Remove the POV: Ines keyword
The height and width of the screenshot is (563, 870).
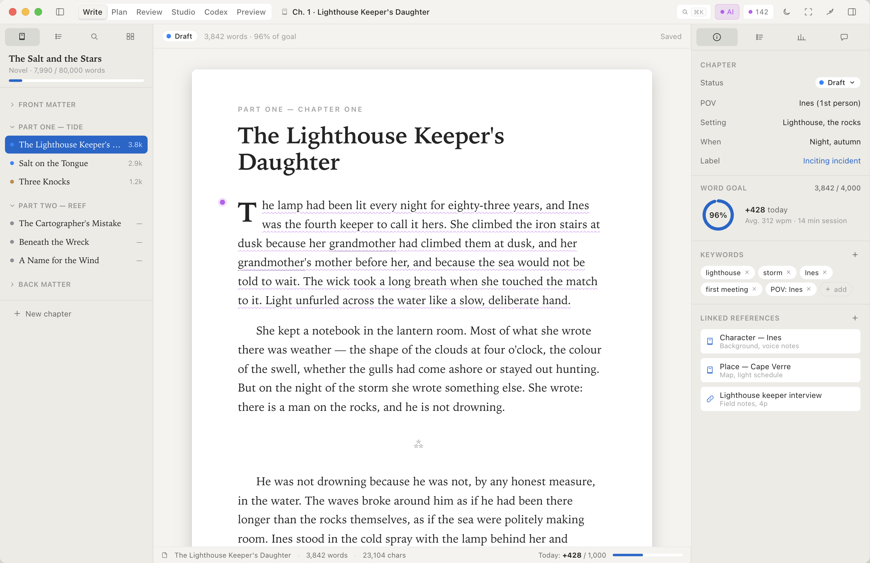pyautogui.click(x=809, y=289)
